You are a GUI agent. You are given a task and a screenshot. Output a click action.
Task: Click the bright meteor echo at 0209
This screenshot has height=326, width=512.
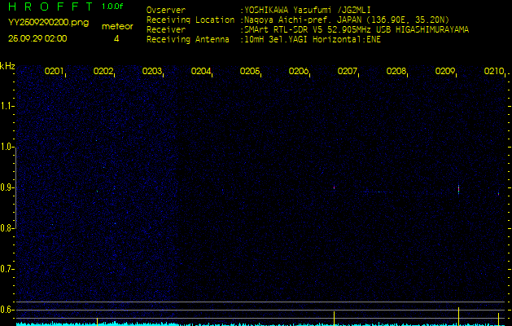(x=458, y=189)
